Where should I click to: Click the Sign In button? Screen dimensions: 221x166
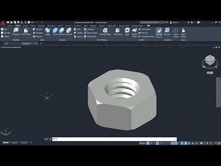click(x=174, y=23)
